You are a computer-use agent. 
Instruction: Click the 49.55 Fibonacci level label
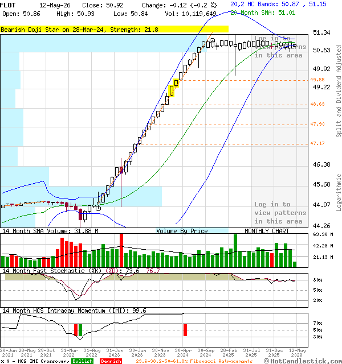click(317, 80)
